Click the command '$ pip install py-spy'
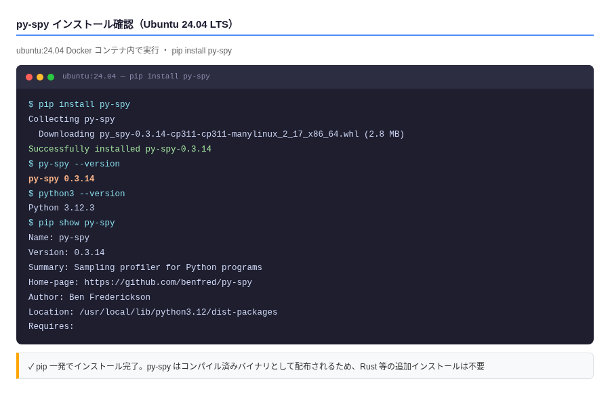Image resolution: width=610 pixels, height=406 pixels. (x=79, y=104)
